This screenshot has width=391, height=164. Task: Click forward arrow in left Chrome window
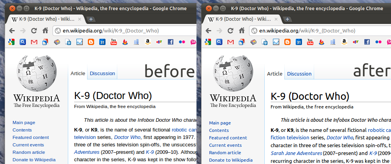tap(23, 31)
